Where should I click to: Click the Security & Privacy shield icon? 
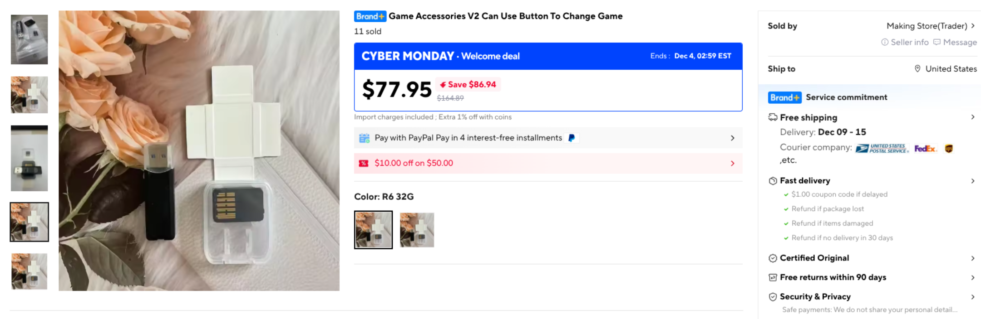pos(773,297)
